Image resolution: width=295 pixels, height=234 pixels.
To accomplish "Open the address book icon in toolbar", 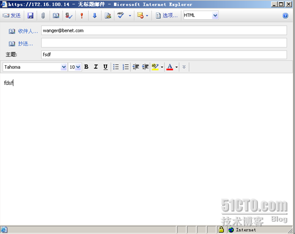I will [56, 15].
